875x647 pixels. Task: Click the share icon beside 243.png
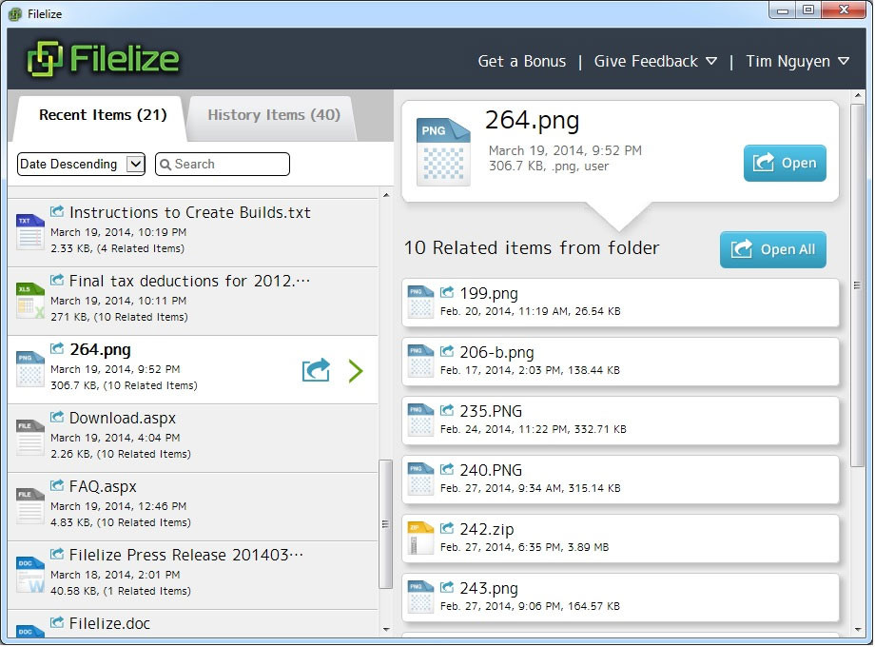pyautogui.click(x=447, y=587)
